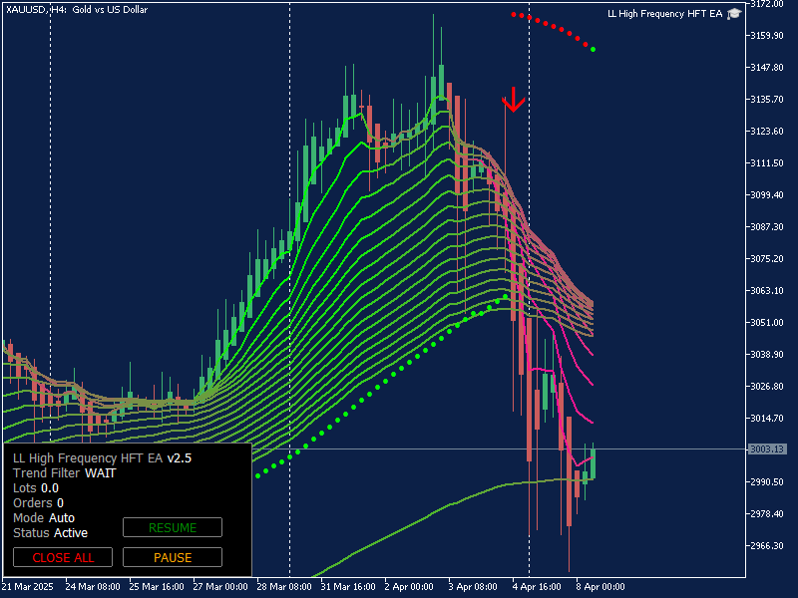
Task: Click the CLOSE ALL button
Action: click(63, 557)
